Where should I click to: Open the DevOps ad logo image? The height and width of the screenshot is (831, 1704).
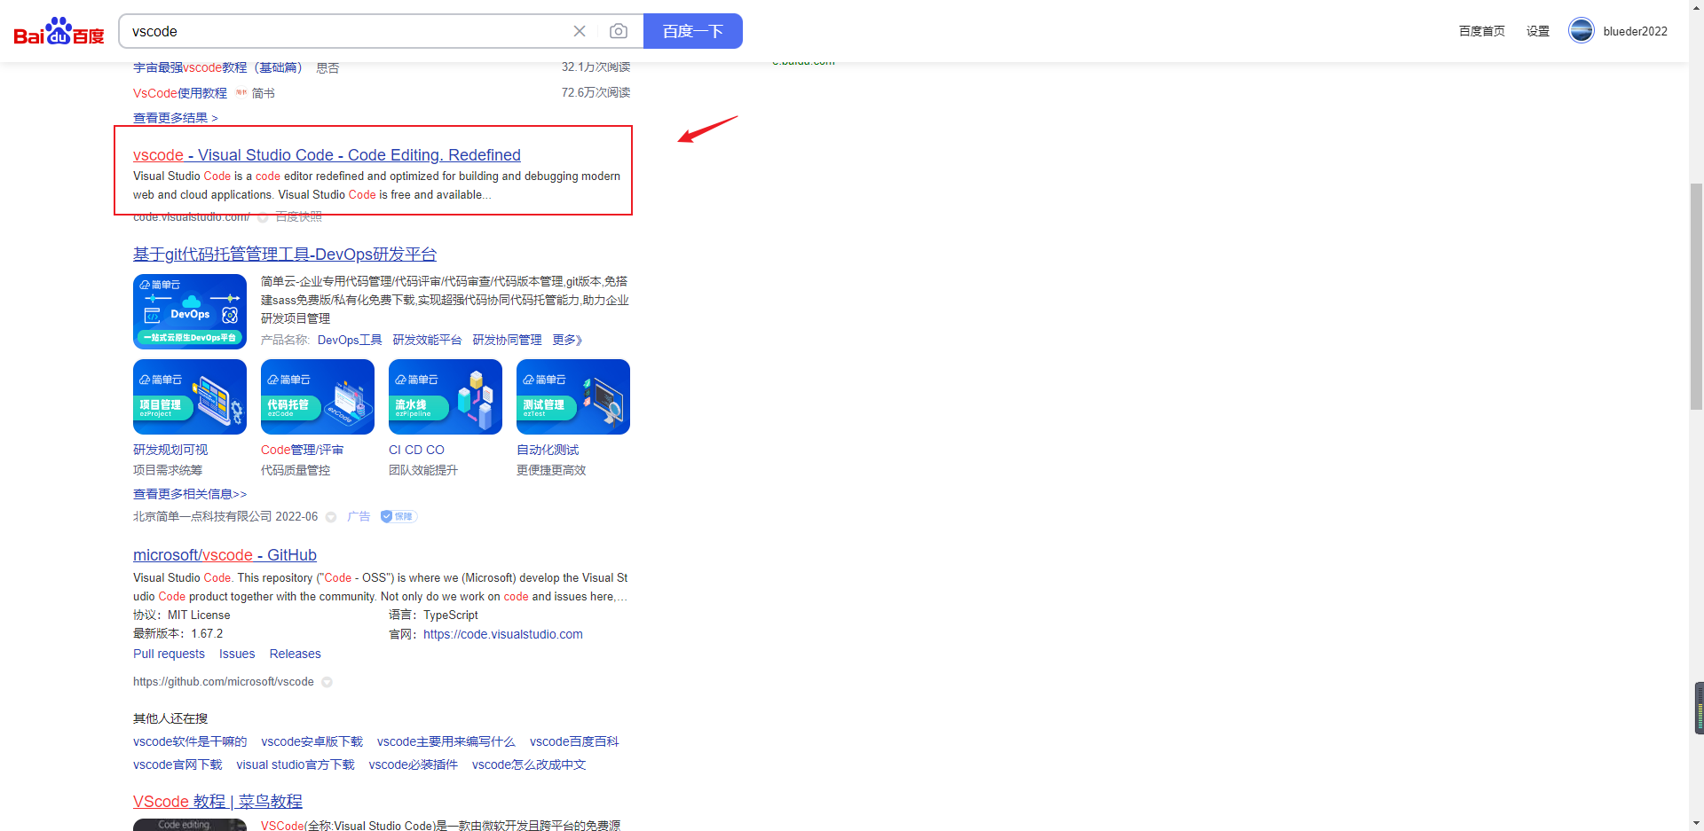coord(190,311)
